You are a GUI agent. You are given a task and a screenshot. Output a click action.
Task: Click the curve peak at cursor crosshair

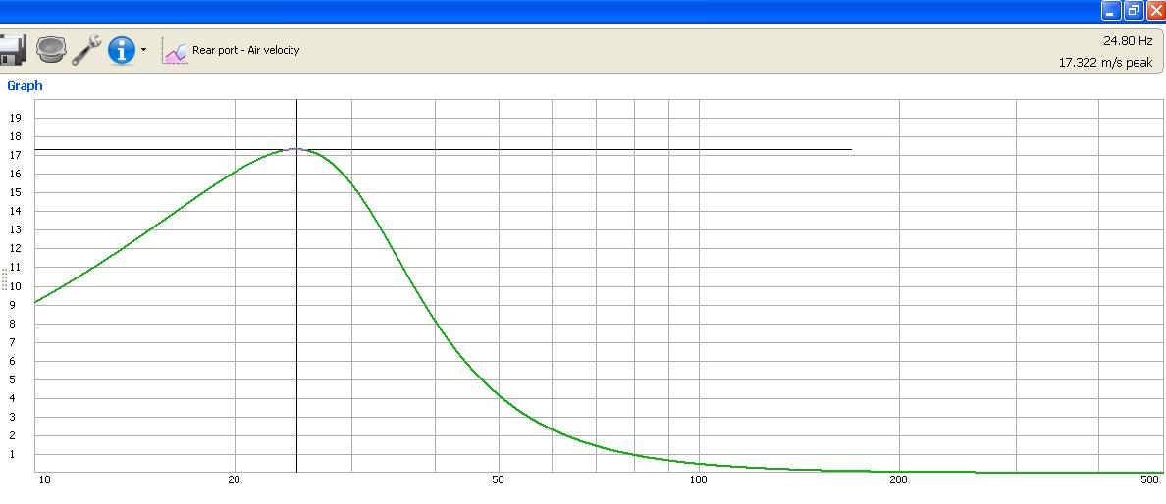tap(296, 149)
